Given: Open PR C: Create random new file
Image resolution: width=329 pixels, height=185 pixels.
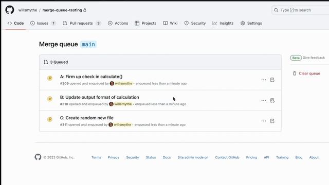Looking at the screenshot, I should pos(87,118).
